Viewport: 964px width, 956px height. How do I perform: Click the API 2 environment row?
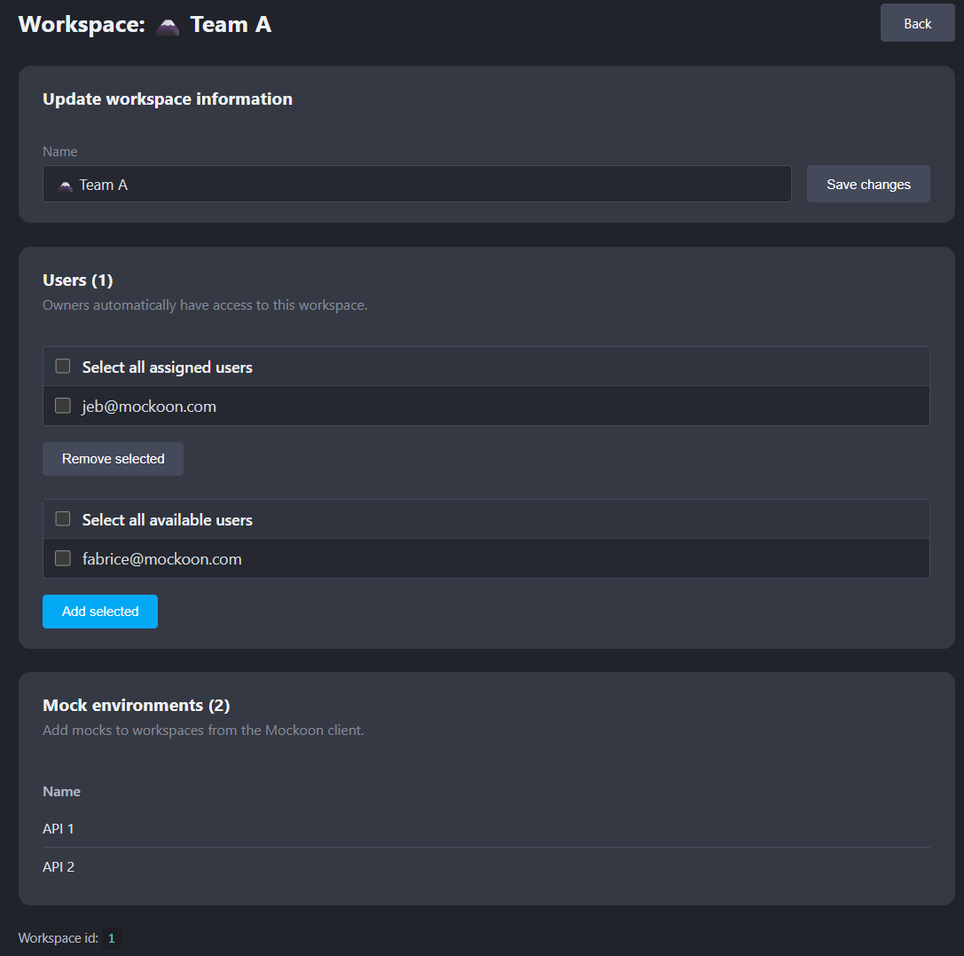[x=486, y=867]
